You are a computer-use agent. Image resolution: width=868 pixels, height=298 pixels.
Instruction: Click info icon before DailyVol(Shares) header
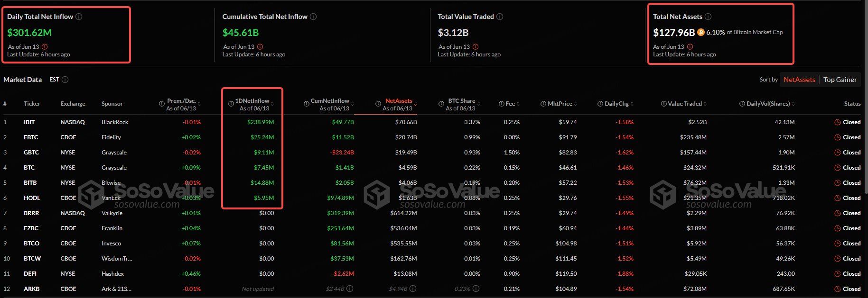pyautogui.click(x=742, y=104)
